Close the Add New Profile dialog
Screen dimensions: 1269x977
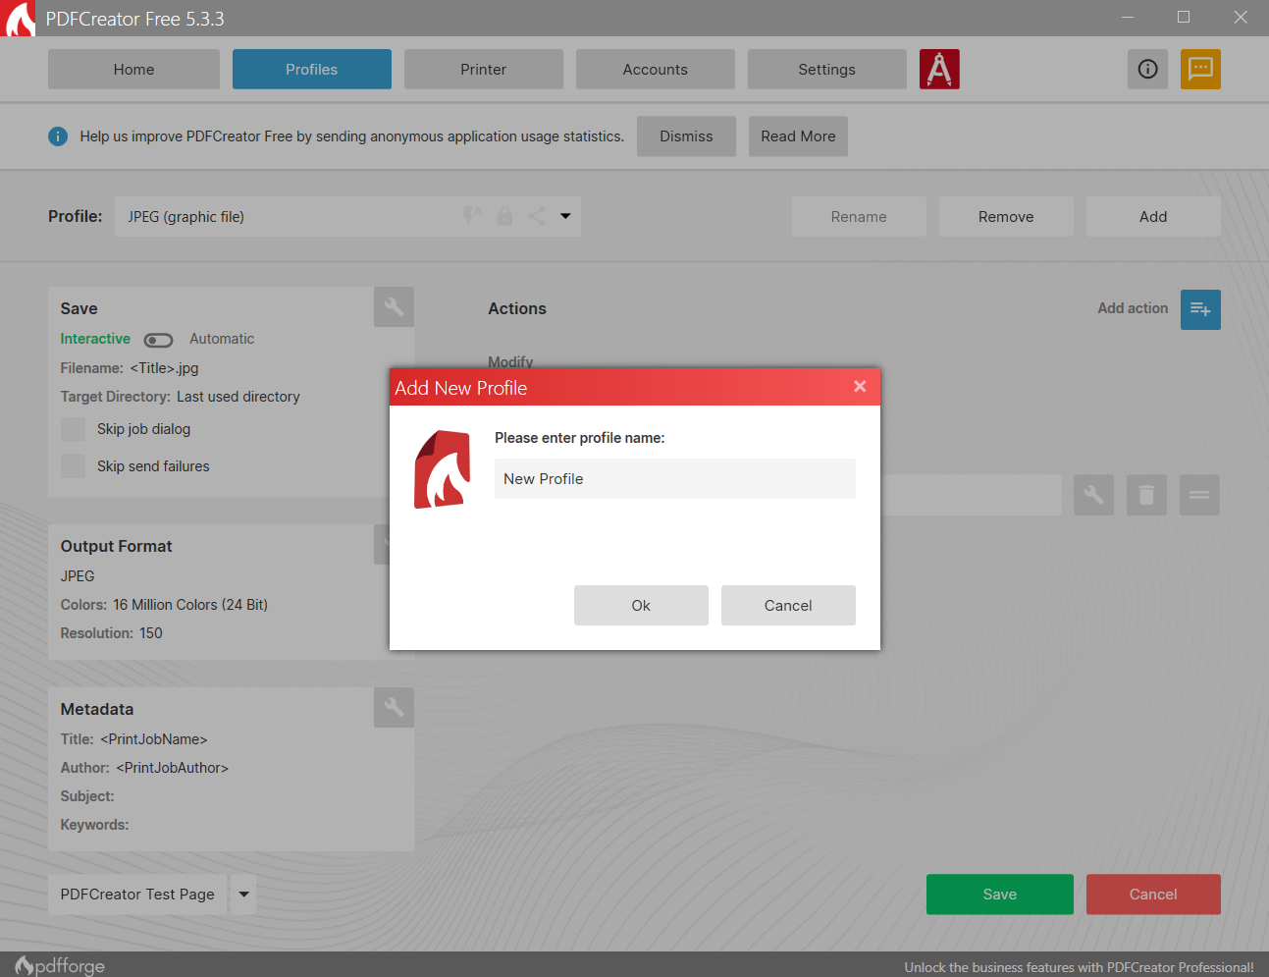coord(860,387)
